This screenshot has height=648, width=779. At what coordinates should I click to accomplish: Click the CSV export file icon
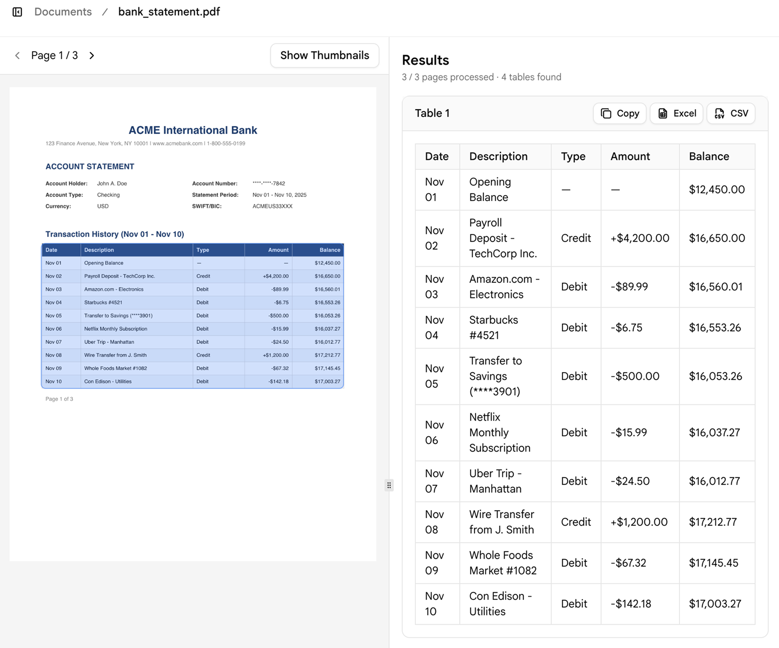coord(720,113)
